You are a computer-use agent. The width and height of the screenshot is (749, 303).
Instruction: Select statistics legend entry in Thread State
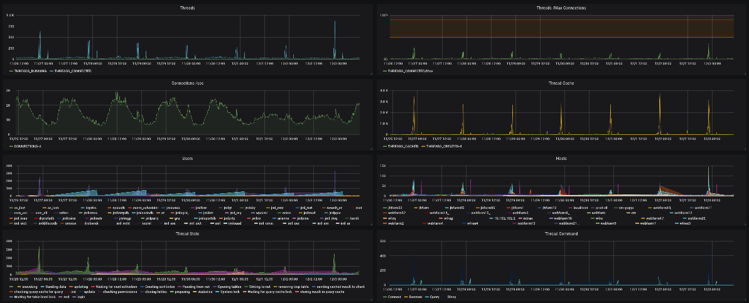click(205, 292)
